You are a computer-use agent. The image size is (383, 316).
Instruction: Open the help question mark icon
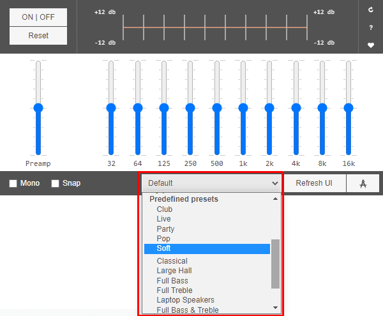point(371,27)
